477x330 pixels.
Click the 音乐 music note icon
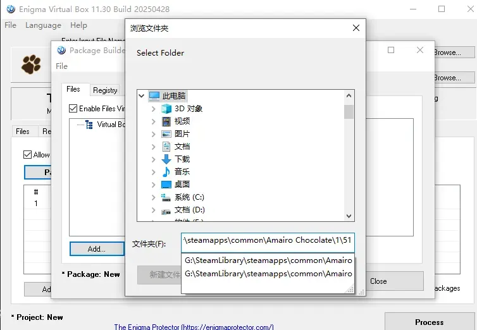(166, 172)
